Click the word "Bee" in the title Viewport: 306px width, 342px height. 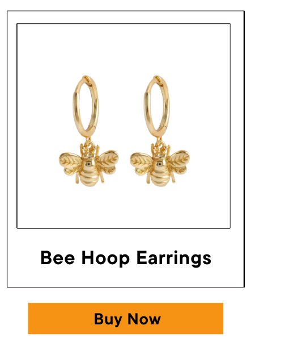click(x=58, y=258)
